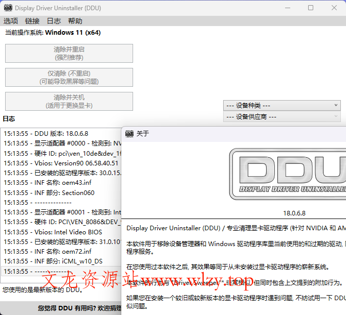Viewport: 346px width, 315px height.
Task: Open the 日志 menu
Action: [54, 21]
